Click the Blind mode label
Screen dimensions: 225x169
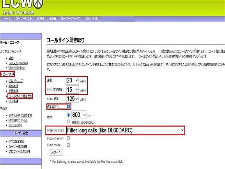[x=54, y=145]
